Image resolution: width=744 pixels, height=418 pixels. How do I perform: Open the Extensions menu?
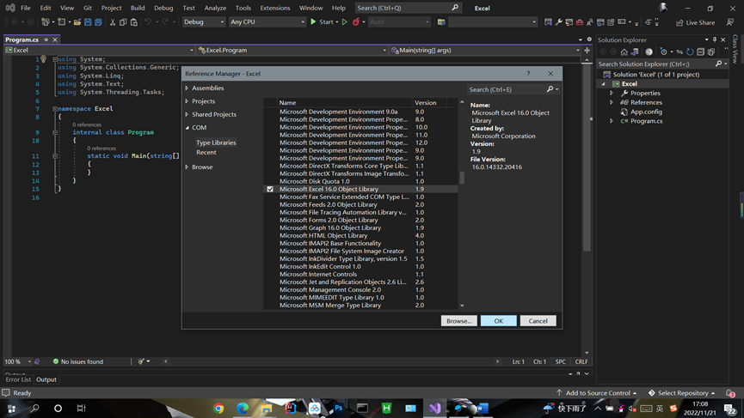[274, 8]
